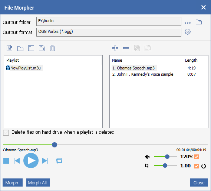The width and height of the screenshot is (211, 191).
Task: Open a playlist with the folder toolbar icon
Action: (x=20, y=48)
